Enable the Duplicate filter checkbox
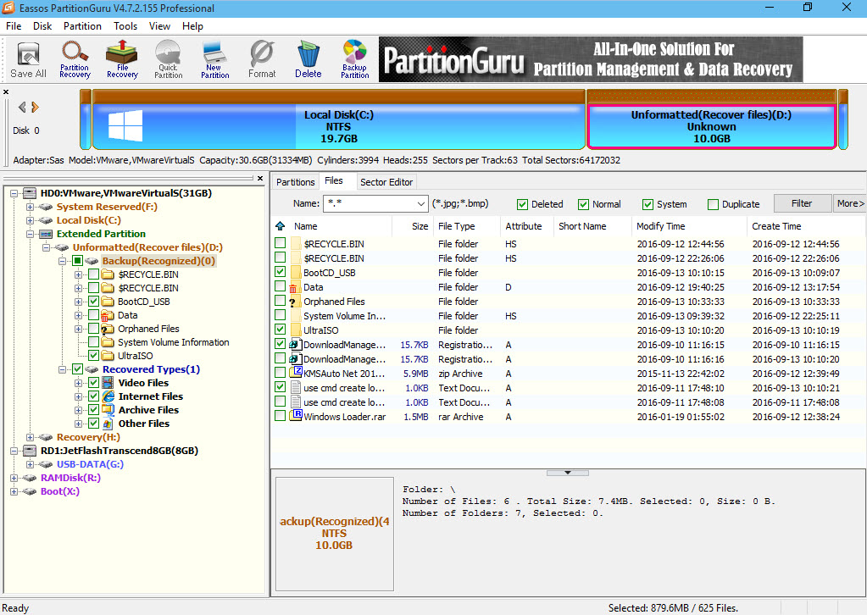Screen dimensions: 867x615 714,204
